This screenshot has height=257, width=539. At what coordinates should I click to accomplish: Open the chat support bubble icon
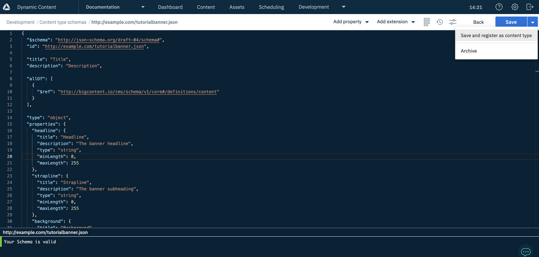526,252
